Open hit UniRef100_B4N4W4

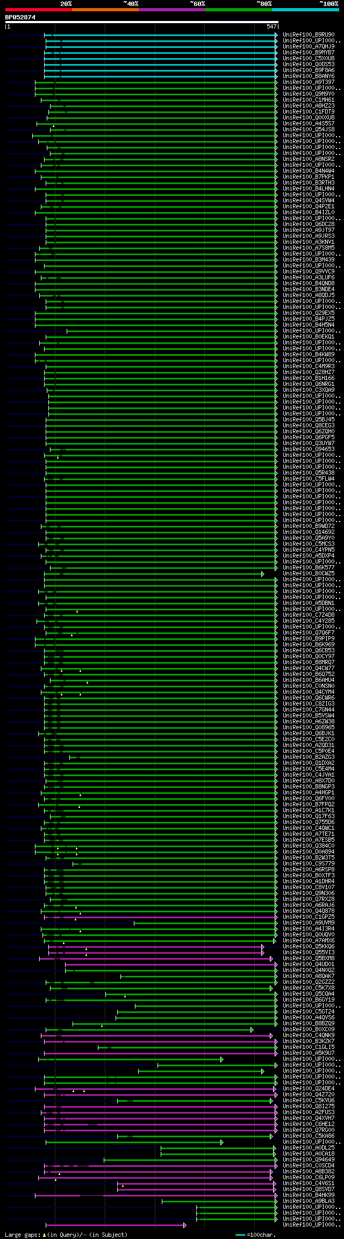[x=309, y=171]
